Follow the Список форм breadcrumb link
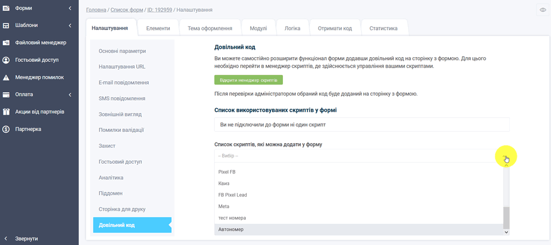 (x=126, y=10)
